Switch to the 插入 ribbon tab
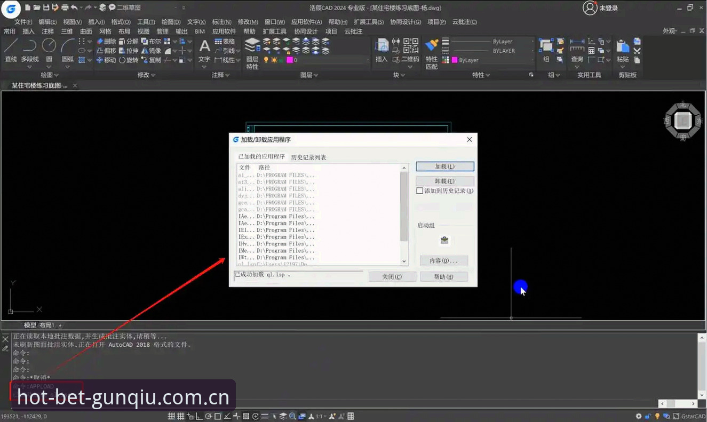This screenshot has height=422, width=707. 28,31
